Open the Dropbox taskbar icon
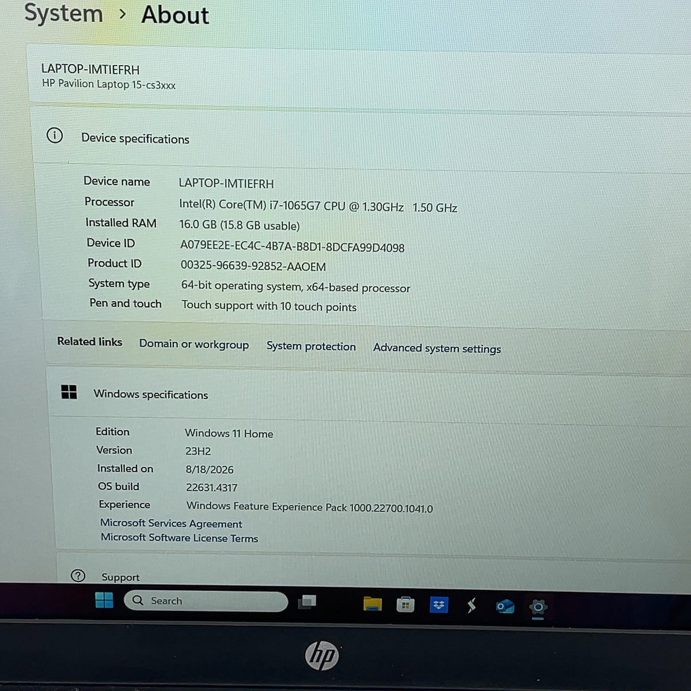 coord(439,605)
